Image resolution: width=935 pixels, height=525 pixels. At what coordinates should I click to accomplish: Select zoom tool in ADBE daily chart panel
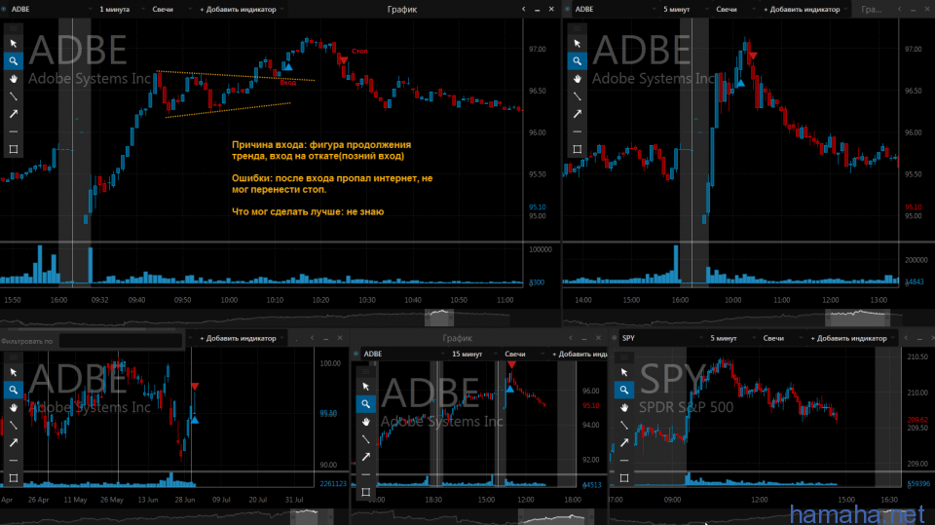click(13, 390)
